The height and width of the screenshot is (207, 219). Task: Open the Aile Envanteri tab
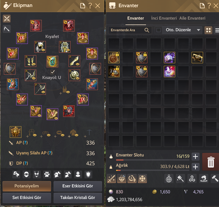(x=192, y=18)
